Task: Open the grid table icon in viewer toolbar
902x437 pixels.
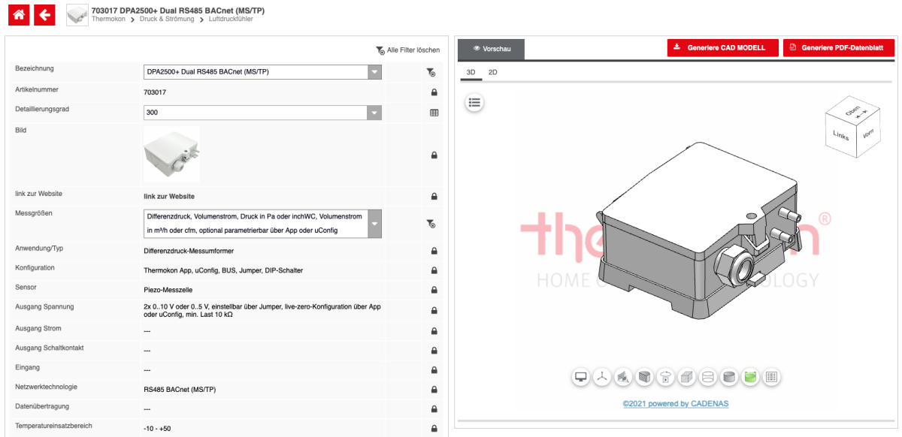Action: 770,377
